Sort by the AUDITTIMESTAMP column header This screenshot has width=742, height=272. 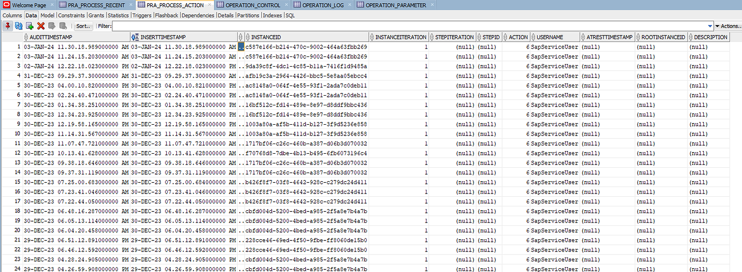click(x=76, y=37)
